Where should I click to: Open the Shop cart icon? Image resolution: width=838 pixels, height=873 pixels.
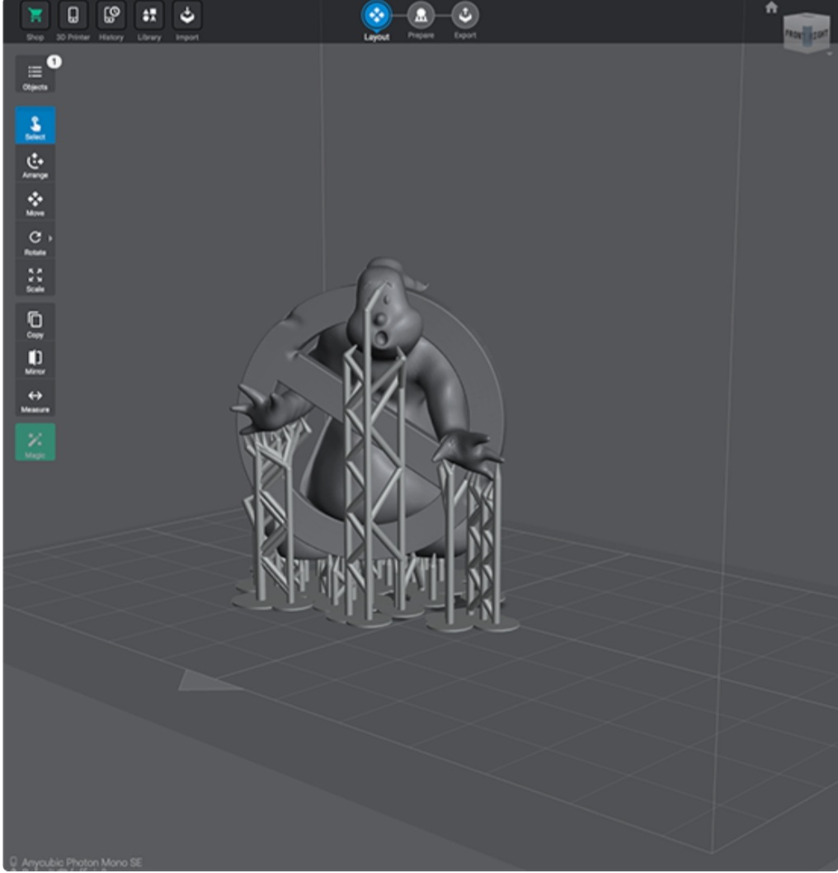35,16
